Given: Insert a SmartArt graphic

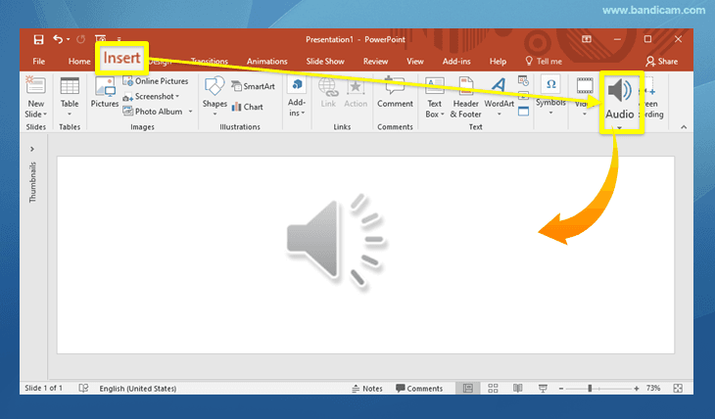Looking at the screenshot, I should pos(253,86).
